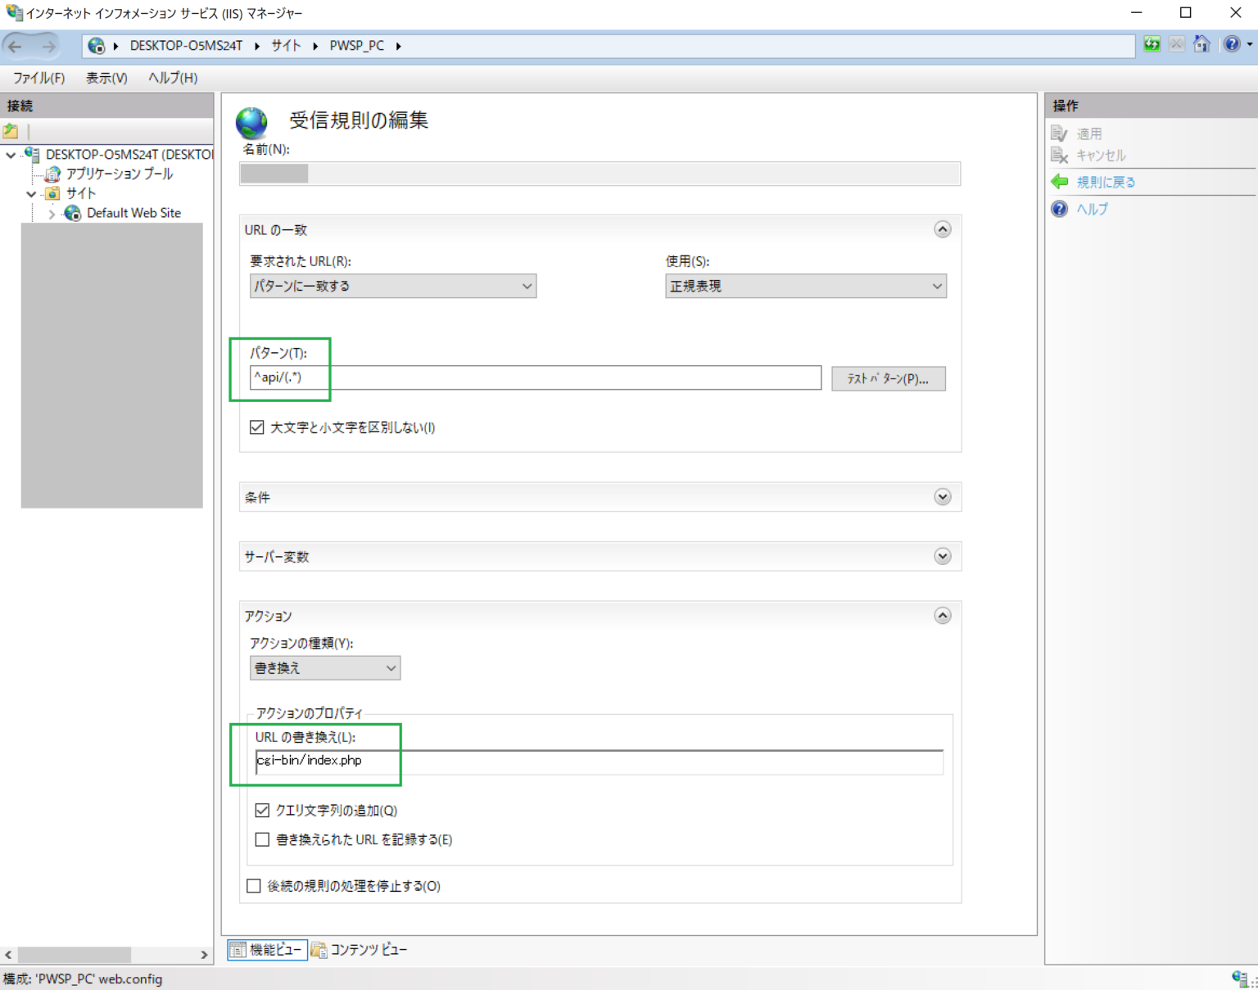Click the ヘルプ link in 操作 pane
This screenshot has width=1258, height=990.
[x=1092, y=209]
